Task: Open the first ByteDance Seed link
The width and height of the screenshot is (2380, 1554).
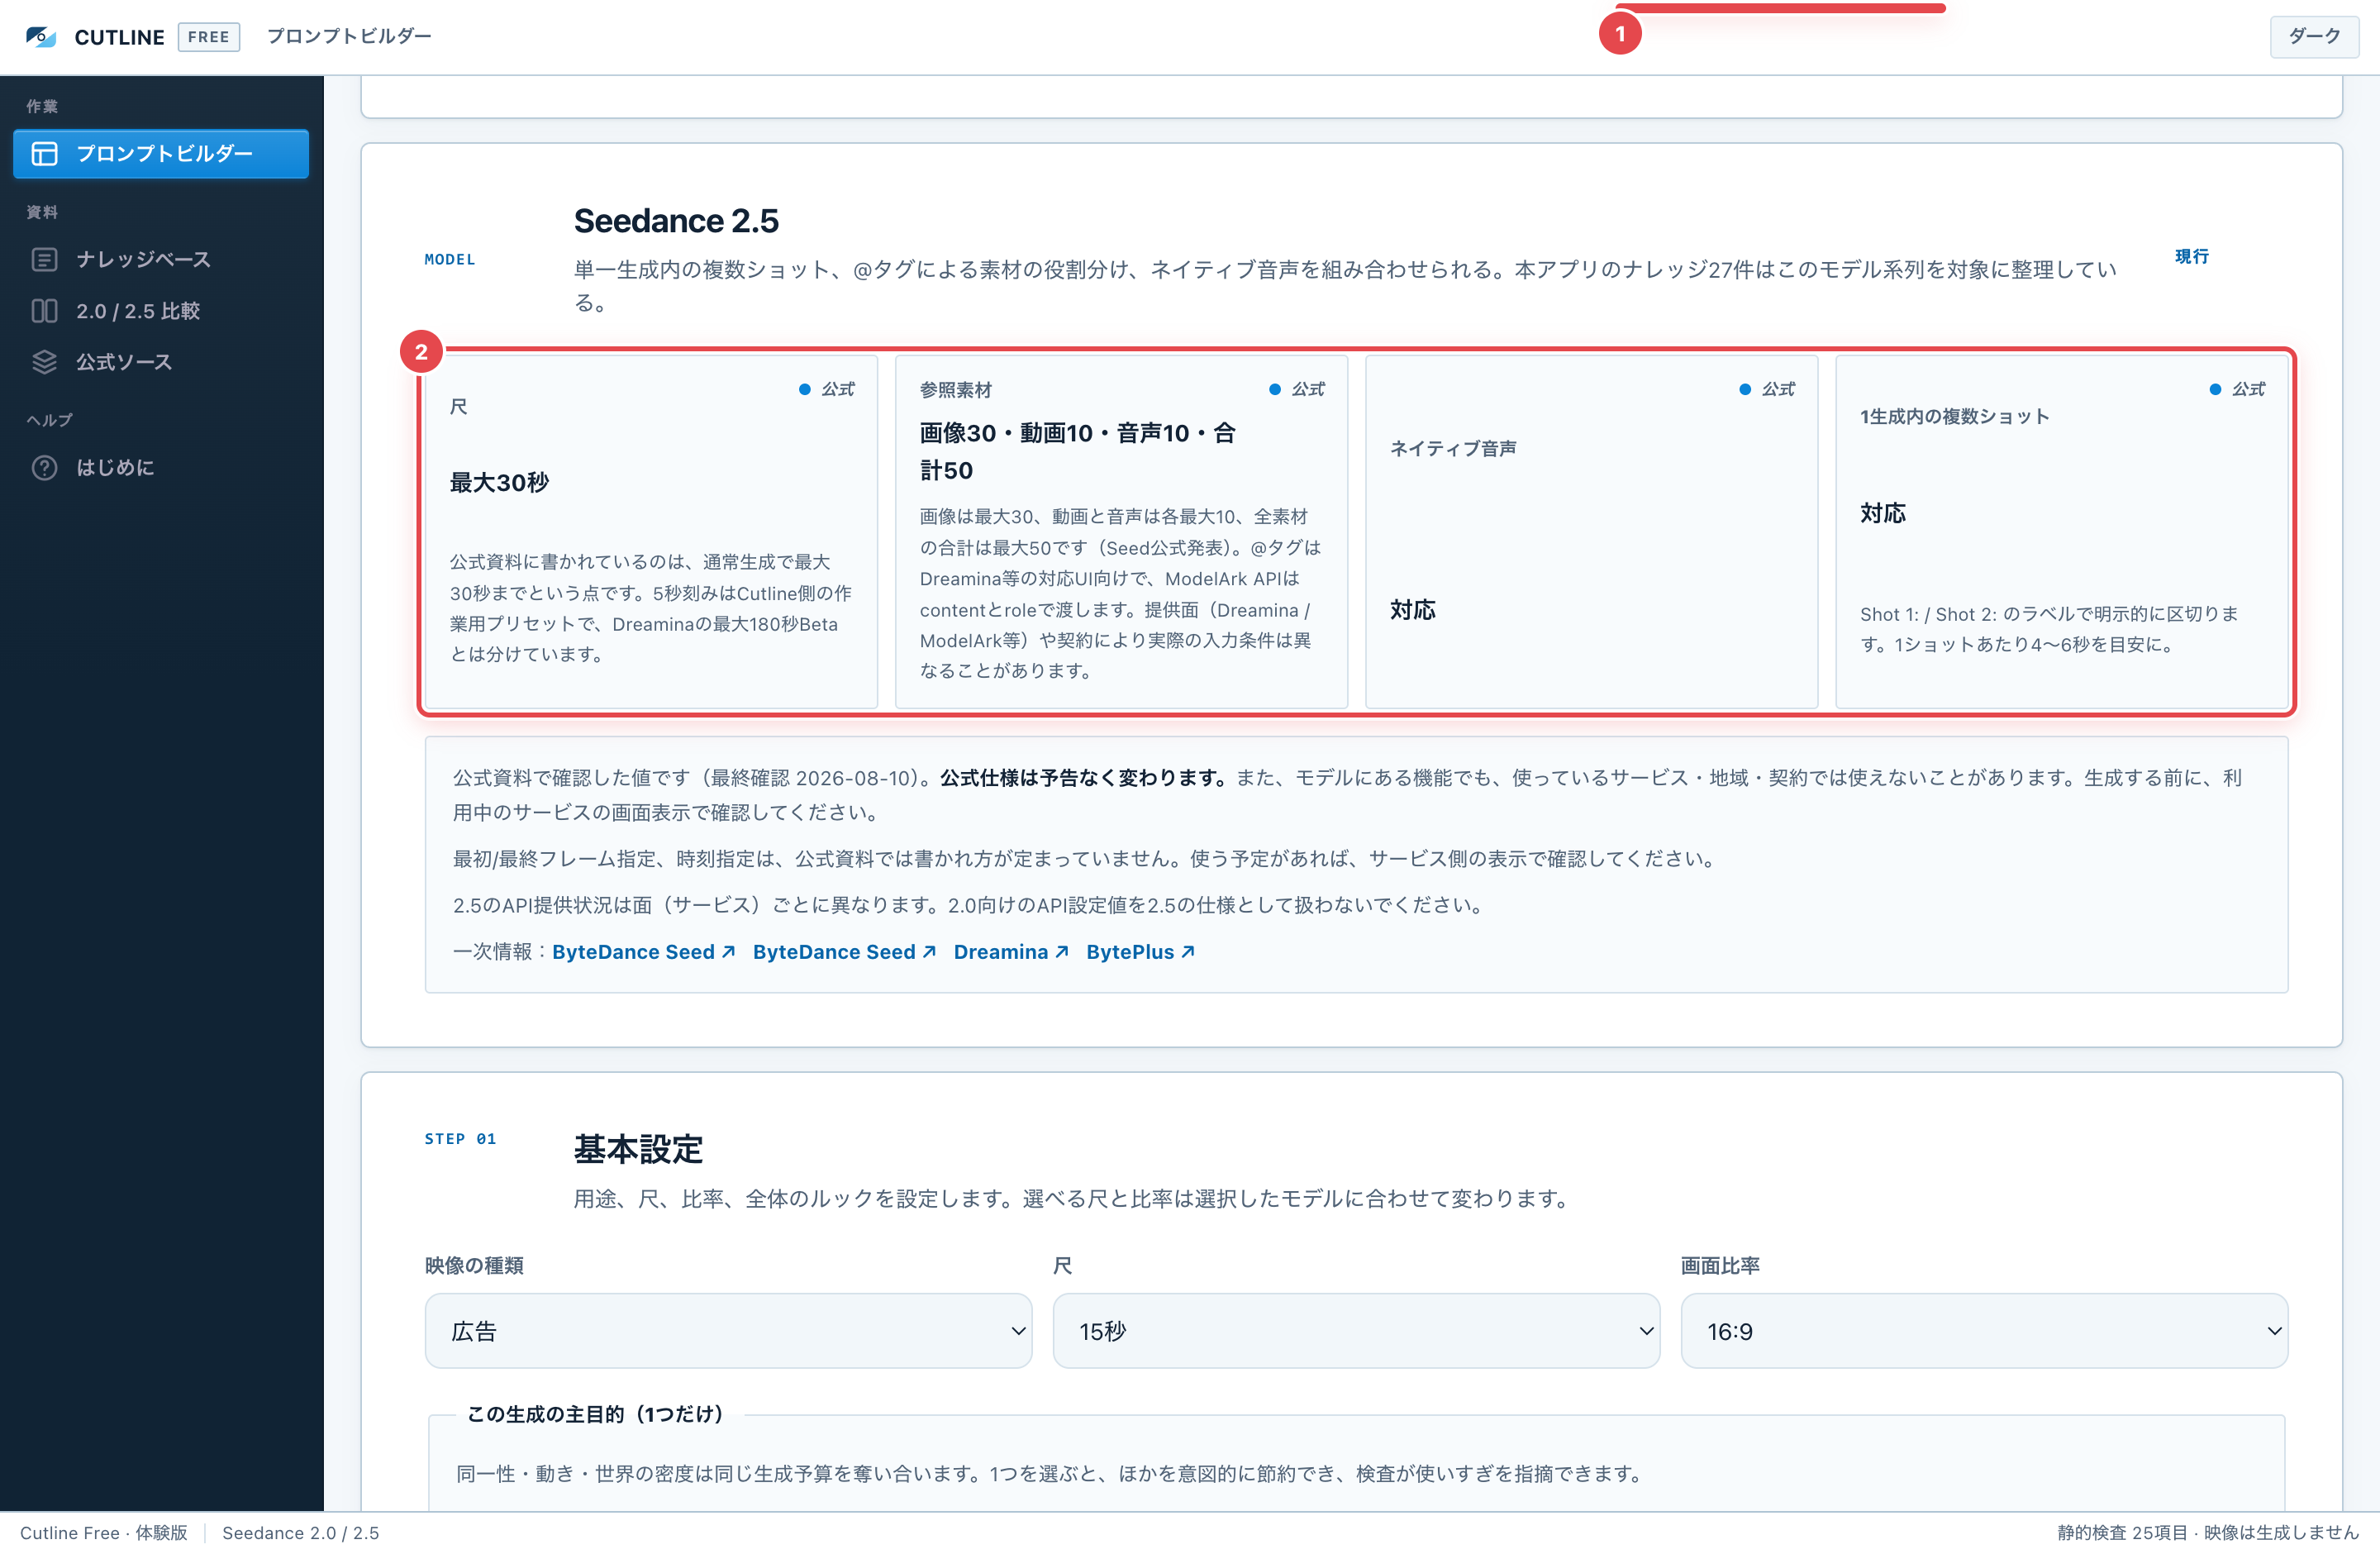Action: click(x=643, y=952)
